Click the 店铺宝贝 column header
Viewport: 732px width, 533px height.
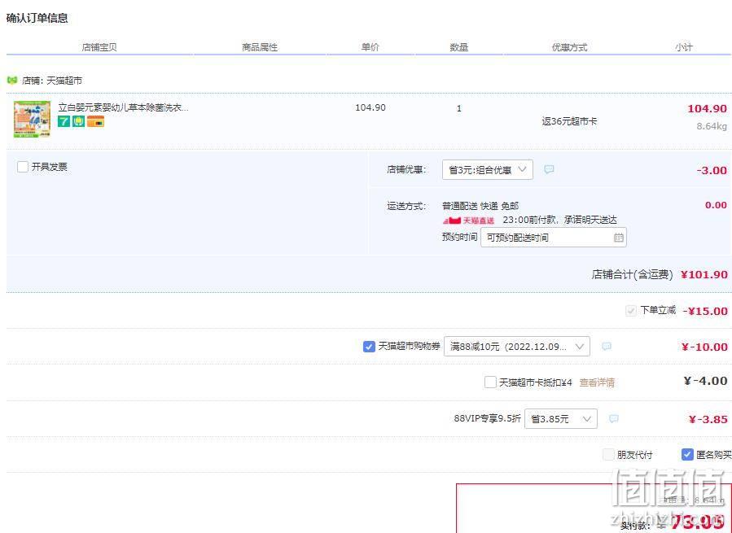[x=99, y=47]
